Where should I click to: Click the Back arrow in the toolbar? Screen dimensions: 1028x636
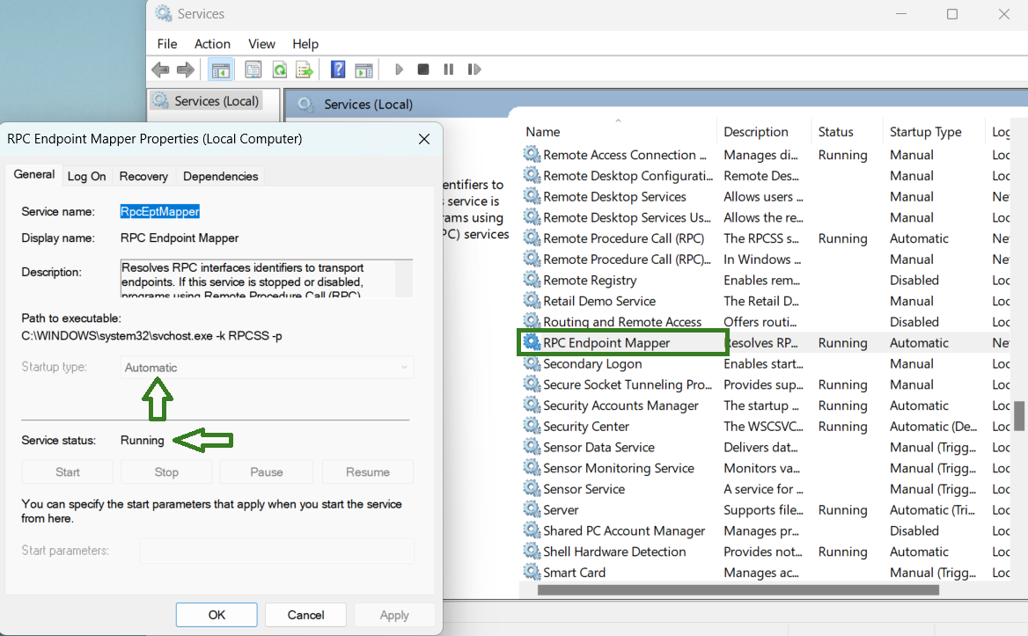pos(160,69)
